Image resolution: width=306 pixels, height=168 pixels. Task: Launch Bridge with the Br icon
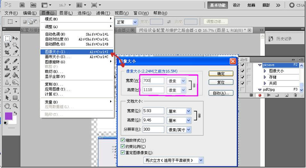[x=22, y=5]
